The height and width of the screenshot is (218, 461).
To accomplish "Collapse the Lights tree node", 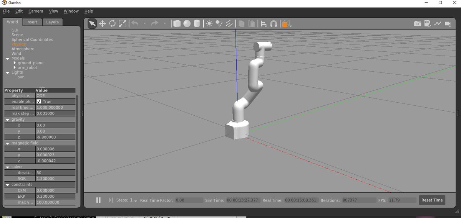I will coord(7,72).
